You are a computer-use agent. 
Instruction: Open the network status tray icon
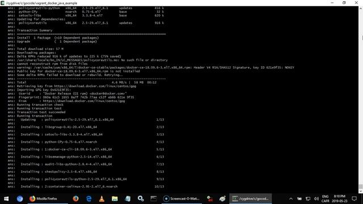pos(308,199)
